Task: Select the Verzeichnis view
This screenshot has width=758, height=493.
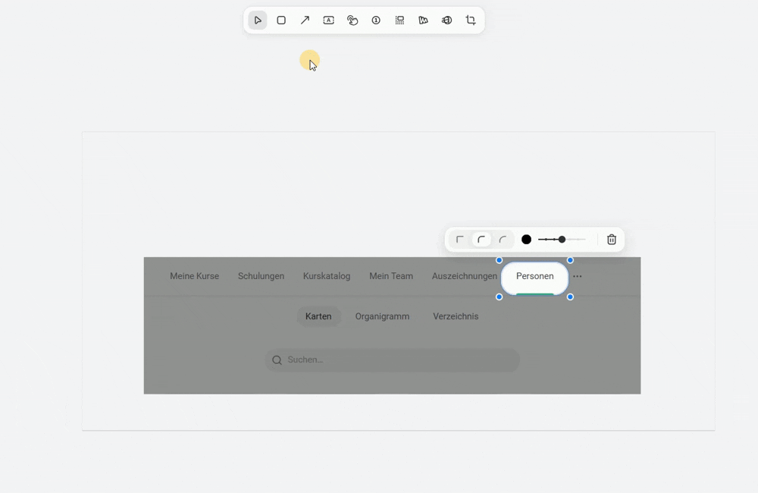Action: [x=456, y=316]
